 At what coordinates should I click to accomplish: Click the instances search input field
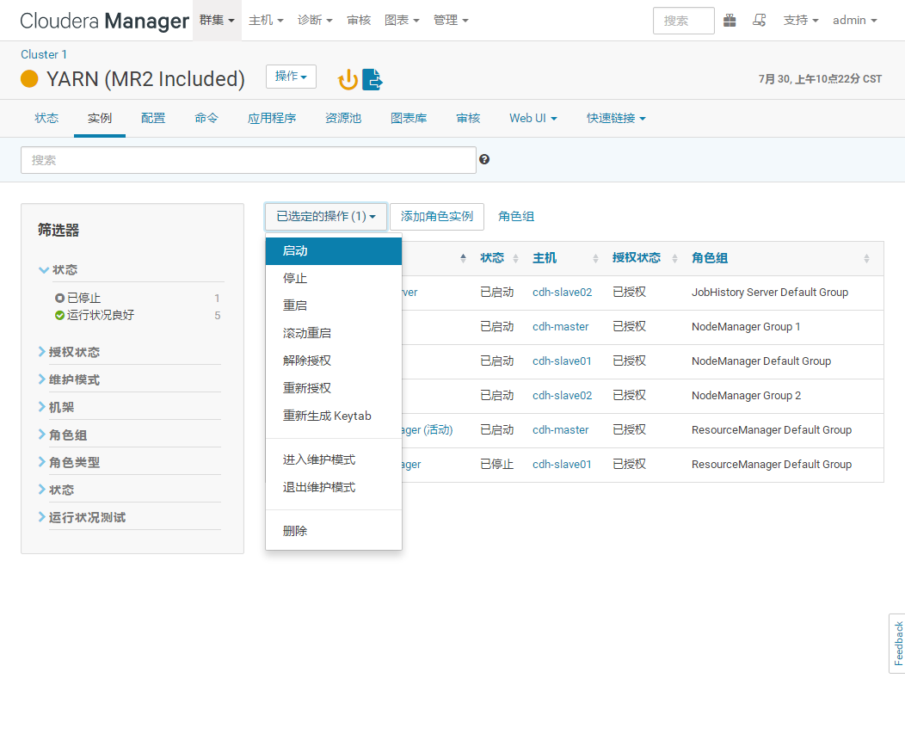click(x=249, y=160)
